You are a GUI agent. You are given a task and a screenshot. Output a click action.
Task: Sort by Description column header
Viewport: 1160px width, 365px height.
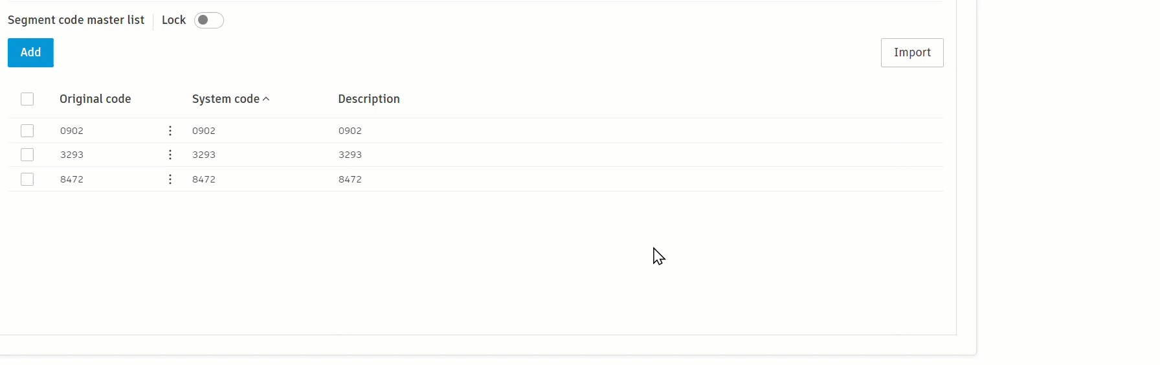[369, 99]
